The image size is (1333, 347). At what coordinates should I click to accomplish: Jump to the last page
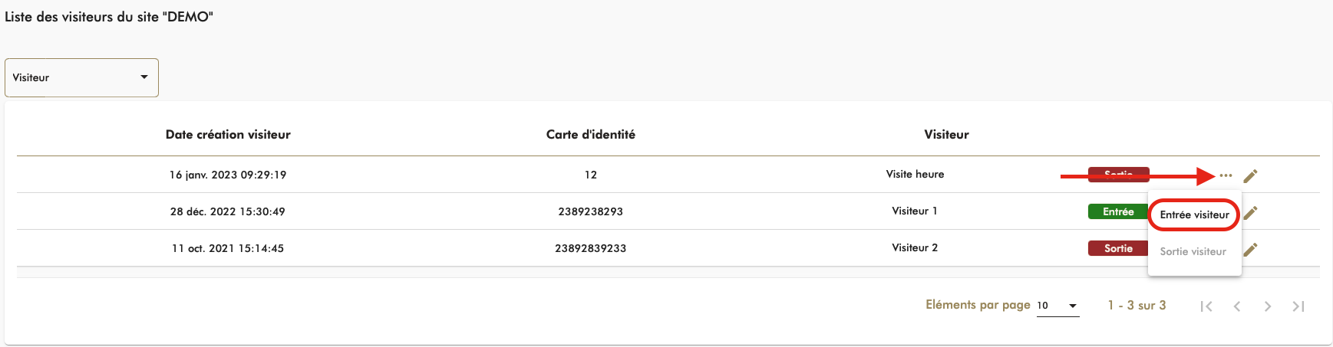(x=1298, y=306)
